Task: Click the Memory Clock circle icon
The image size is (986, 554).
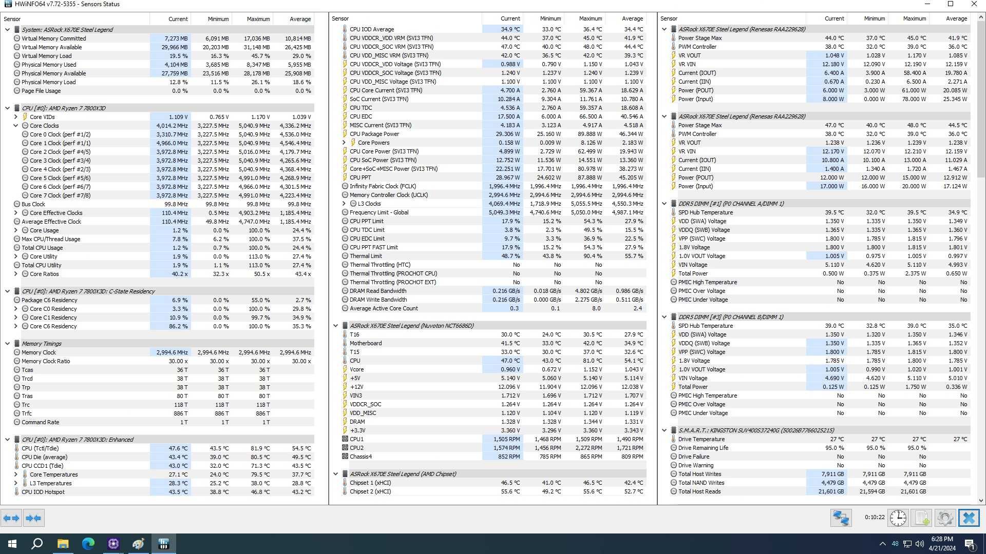Action: [x=16, y=352]
